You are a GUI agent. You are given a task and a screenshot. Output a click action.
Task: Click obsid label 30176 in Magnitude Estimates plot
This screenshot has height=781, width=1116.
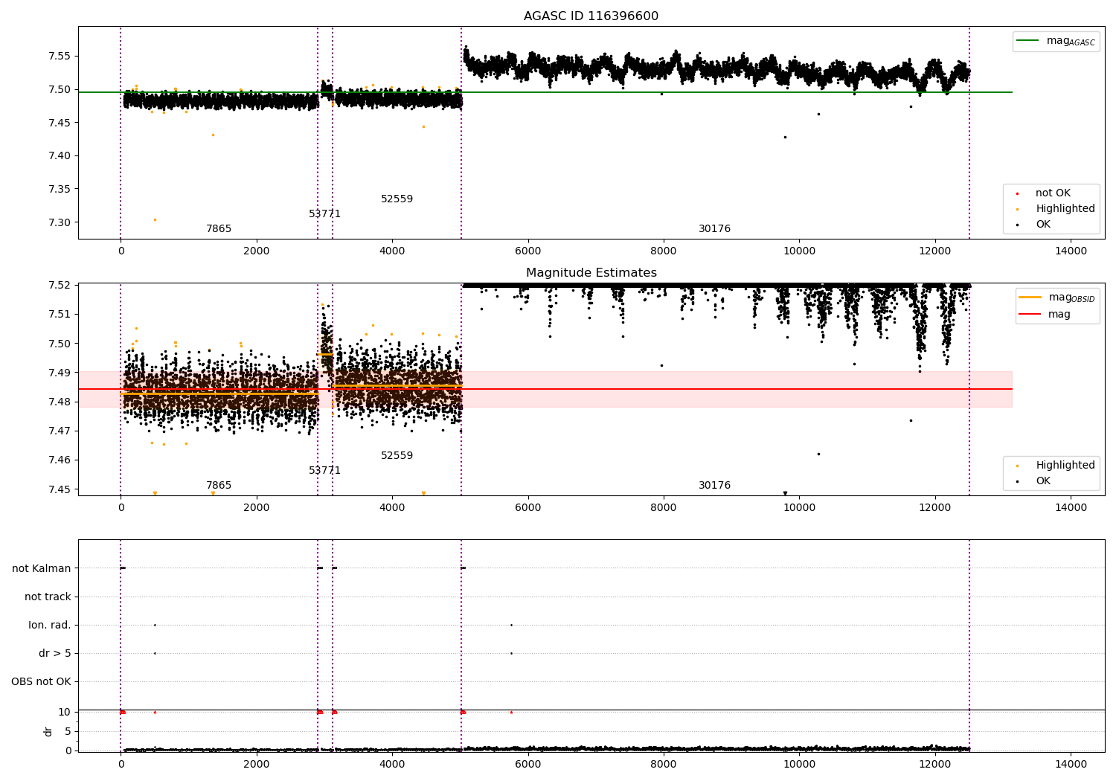coord(714,486)
